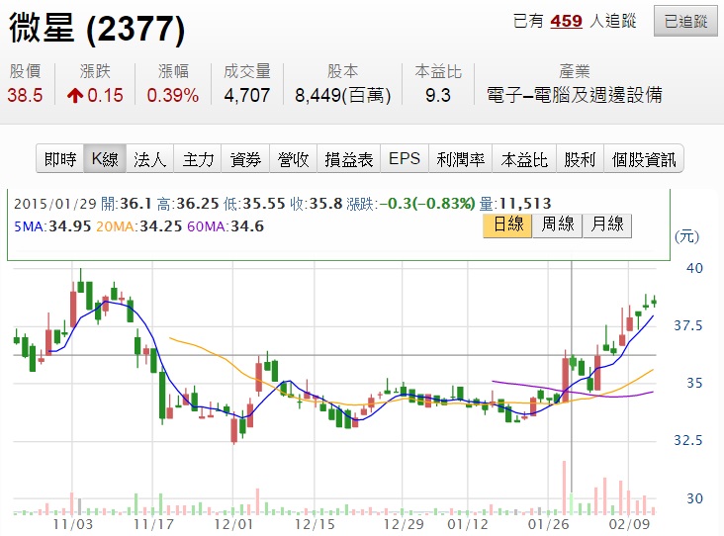Switch chart to 周線 weekly
This screenshot has width=724, height=536.
click(x=557, y=225)
